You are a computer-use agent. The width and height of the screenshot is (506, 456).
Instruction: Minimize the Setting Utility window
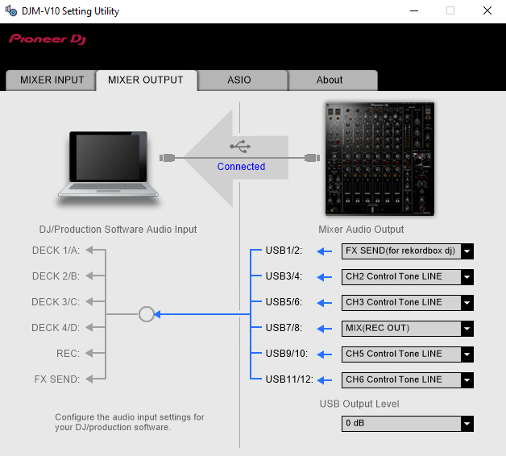coord(414,11)
